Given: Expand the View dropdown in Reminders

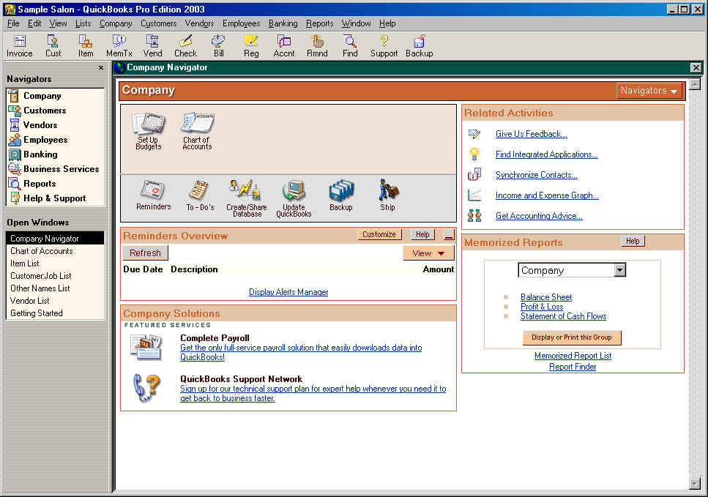Looking at the screenshot, I should click(428, 253).
